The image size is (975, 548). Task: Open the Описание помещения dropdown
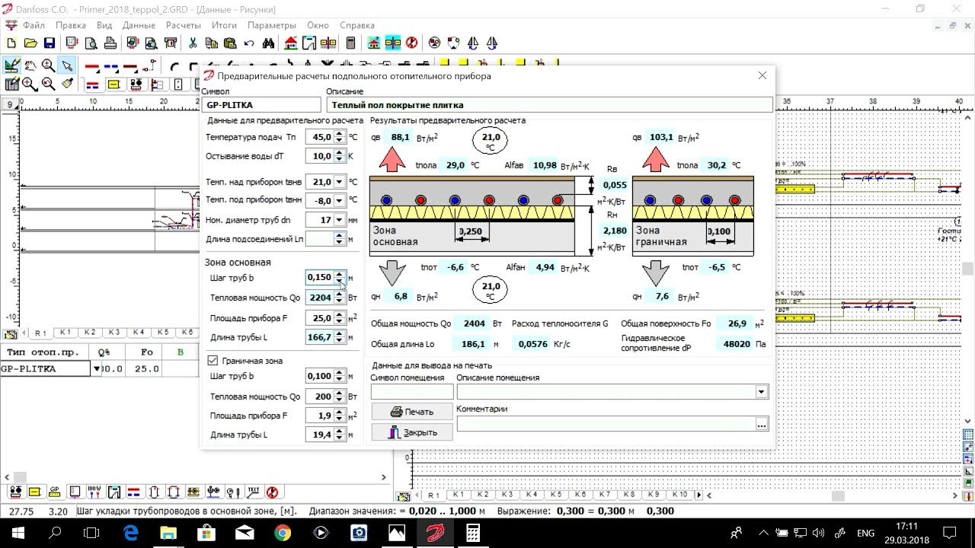coord(761,392)
